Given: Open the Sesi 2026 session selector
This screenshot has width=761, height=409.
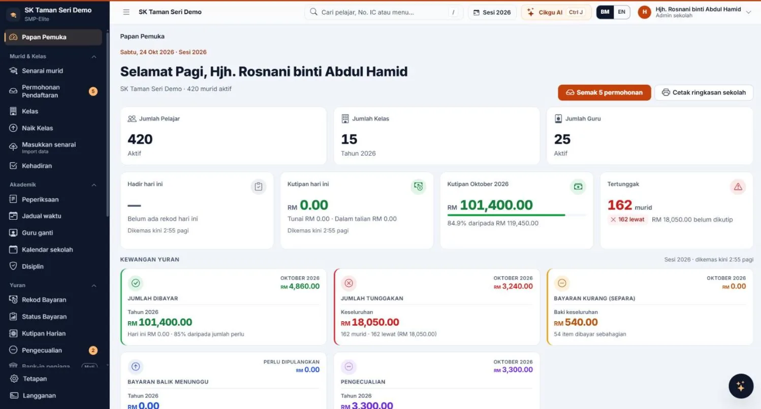Looking at the screenshot, I should [492, 12].
